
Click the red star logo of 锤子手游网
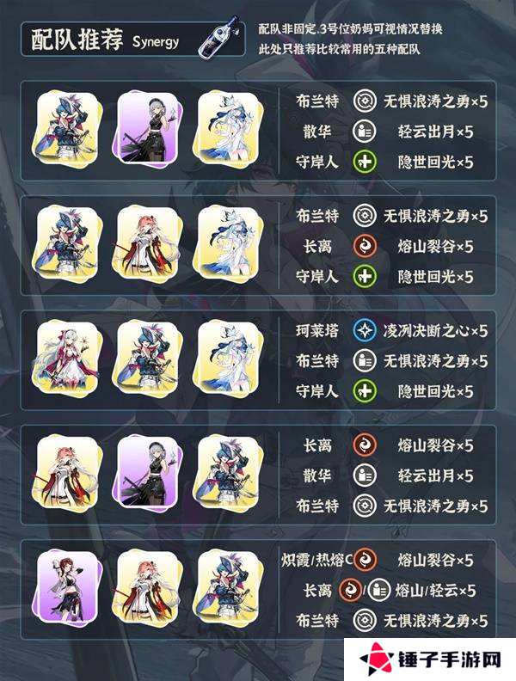tap(376, 660)
